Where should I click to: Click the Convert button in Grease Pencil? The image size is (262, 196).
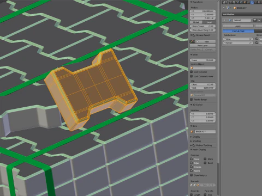pos(209,50)
